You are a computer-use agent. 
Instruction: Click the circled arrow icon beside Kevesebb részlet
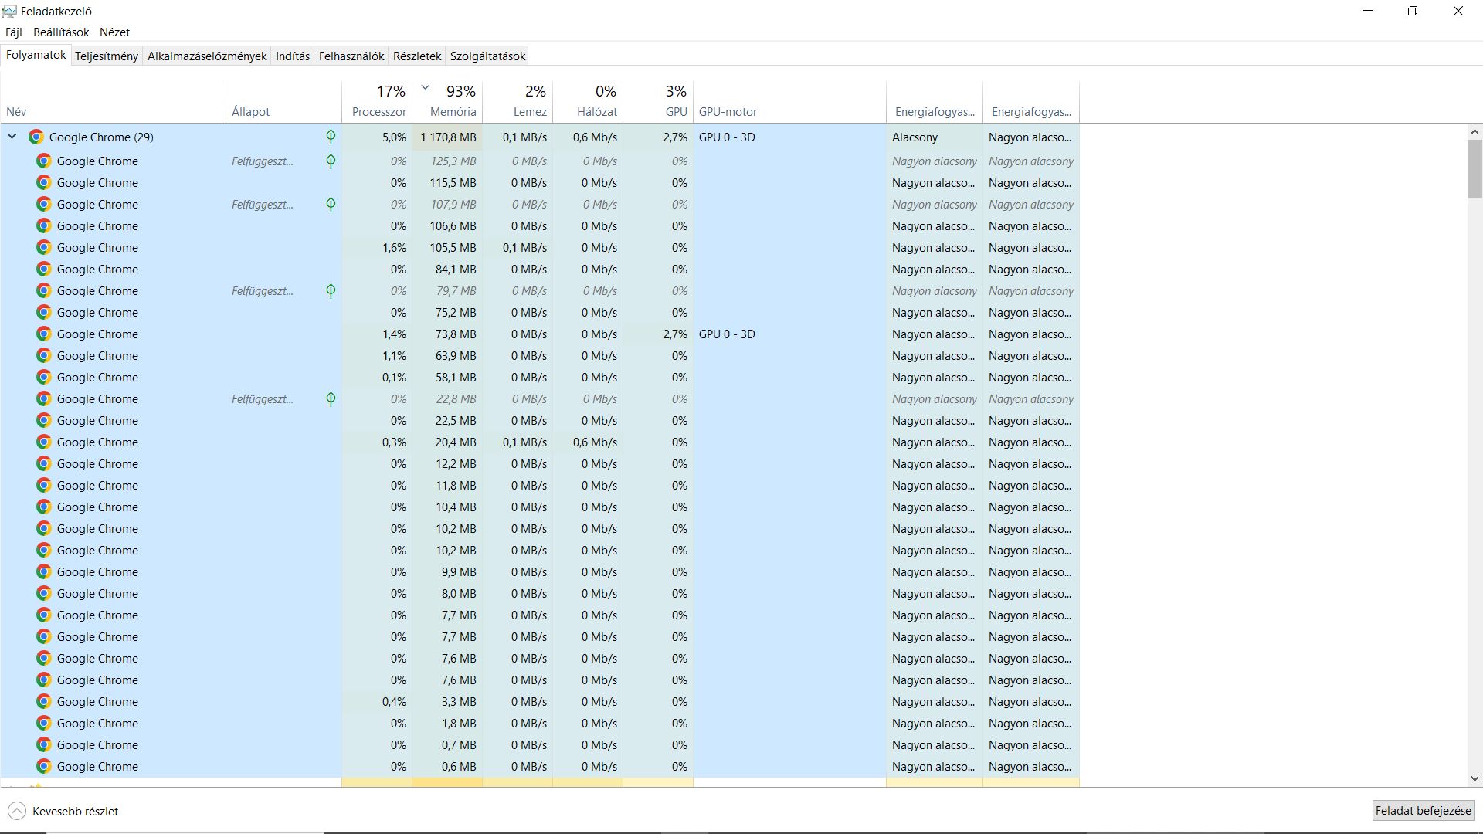17,812
